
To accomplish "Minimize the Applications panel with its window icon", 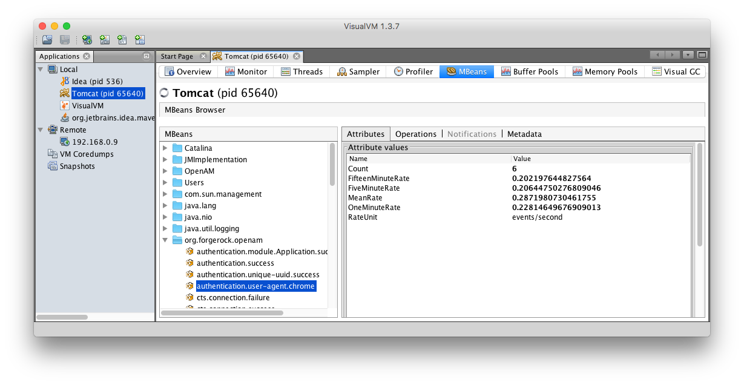I will click(146, 56).
